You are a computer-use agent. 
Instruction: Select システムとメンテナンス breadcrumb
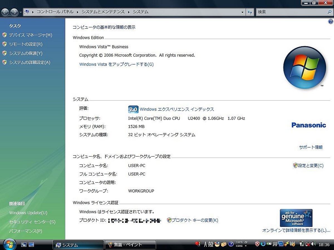click(103, 12)
